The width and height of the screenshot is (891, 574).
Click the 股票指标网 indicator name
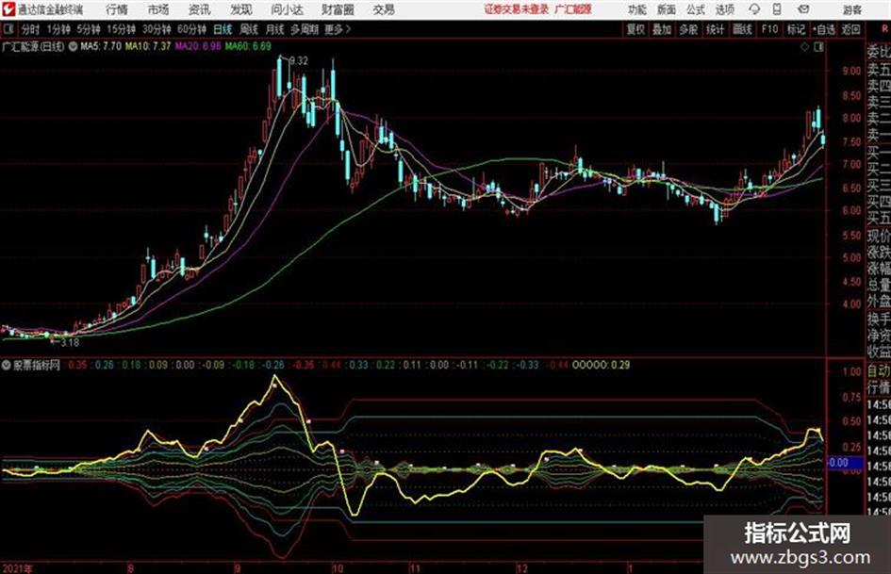point(37,365)
